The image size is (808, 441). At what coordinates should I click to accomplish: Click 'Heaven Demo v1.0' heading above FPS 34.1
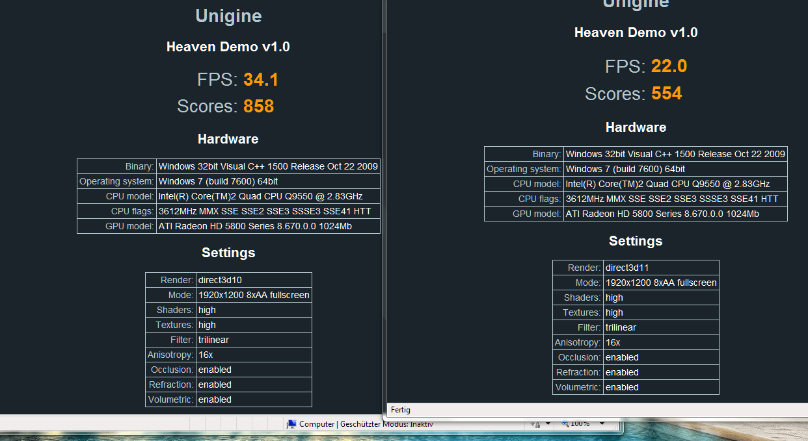[x=228, y=47]
